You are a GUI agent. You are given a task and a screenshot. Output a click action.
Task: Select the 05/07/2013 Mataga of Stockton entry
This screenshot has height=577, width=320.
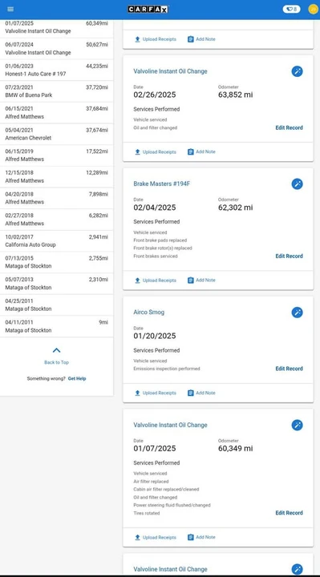click(56, 284)
